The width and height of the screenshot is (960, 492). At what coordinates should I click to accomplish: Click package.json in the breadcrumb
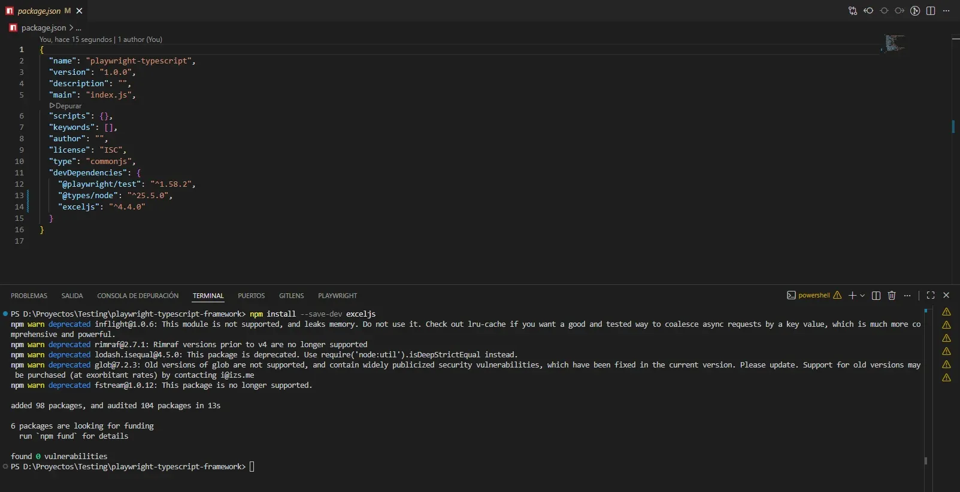[x=44, y=28]
